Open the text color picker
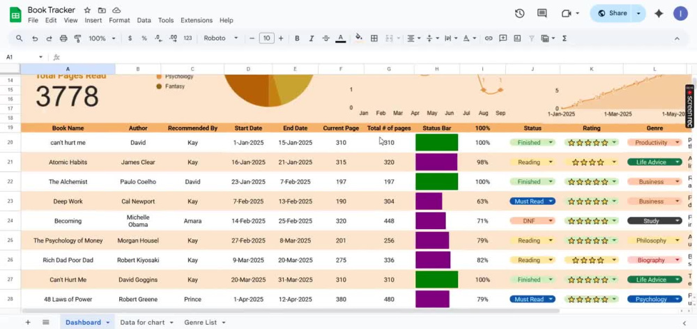Viewport: 697px width, 329px height. [x=341, y=38]
